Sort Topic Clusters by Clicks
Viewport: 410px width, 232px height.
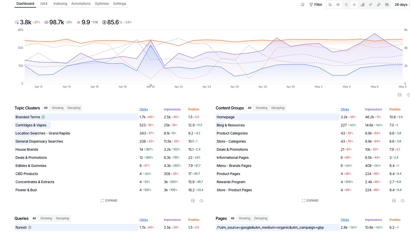click(144, 109)
